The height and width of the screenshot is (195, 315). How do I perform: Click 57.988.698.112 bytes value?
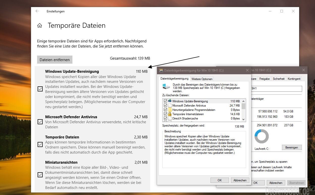click(x=268, y=111)
